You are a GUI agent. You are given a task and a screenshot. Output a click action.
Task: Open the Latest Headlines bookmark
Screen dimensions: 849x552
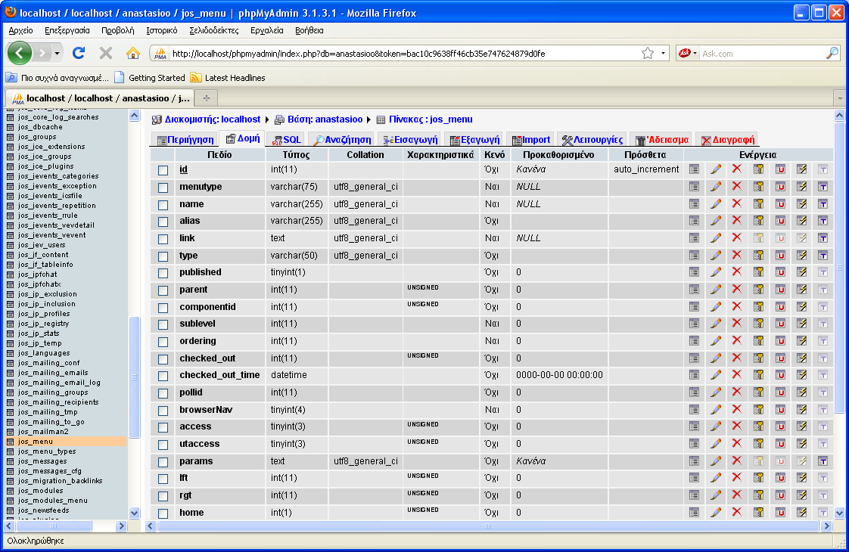tap(228, 77)
